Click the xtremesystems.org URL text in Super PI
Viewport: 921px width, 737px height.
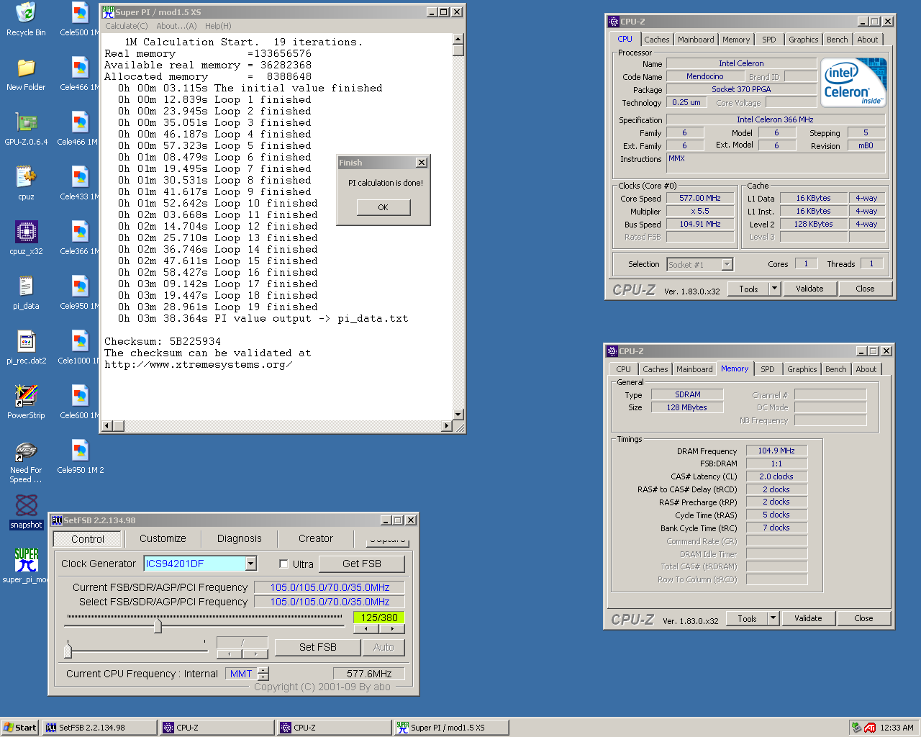(x=198, y=364)
